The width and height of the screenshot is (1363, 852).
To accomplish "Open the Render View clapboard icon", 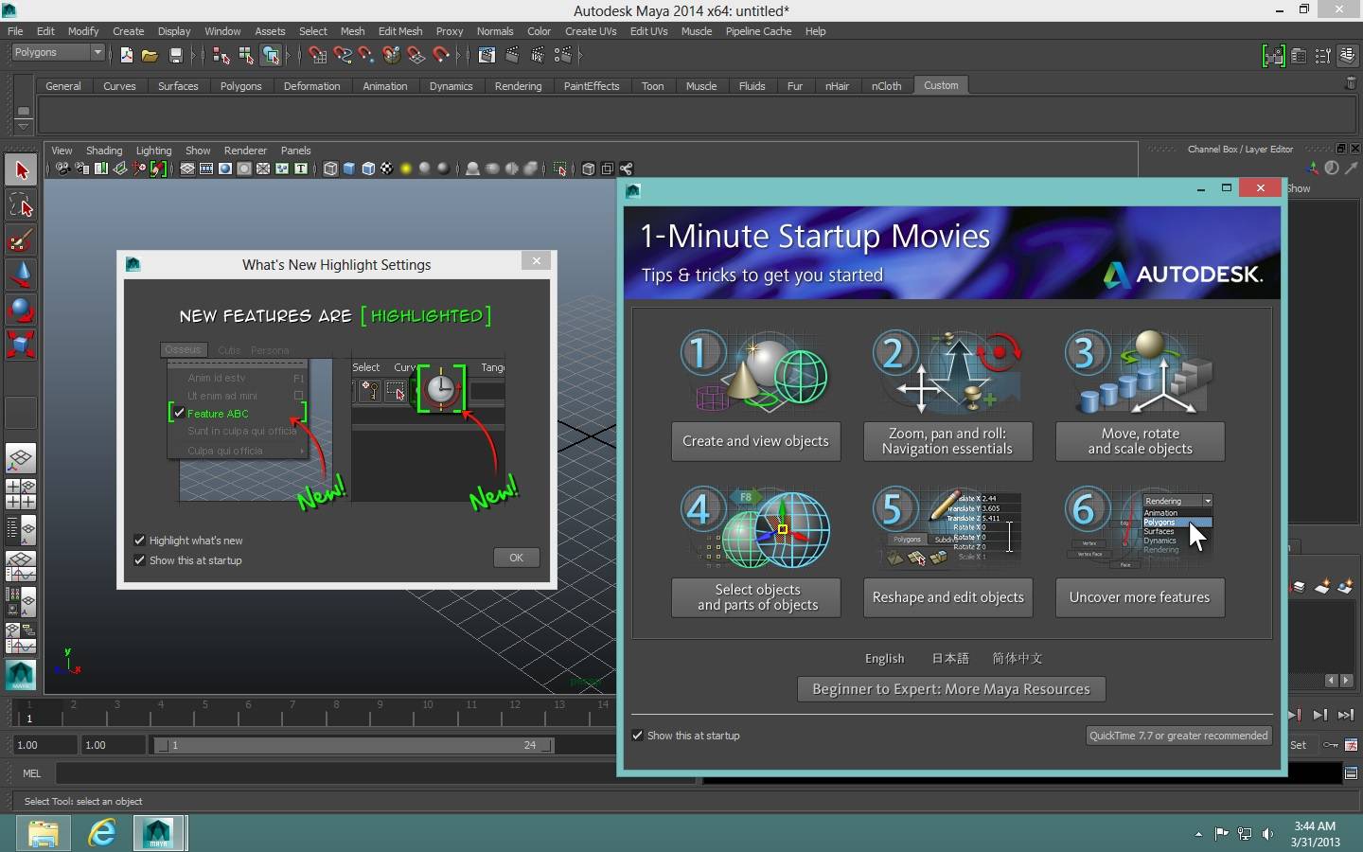I will pos(487,56).
